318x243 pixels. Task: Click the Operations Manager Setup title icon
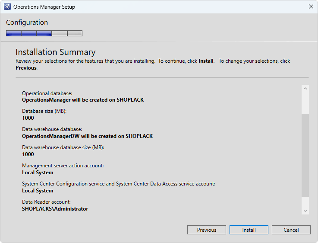(7, 7)
